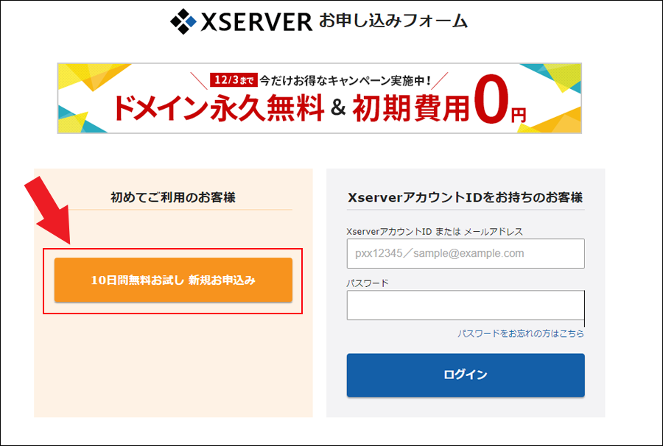Select the 初めてご利用のお客様 heading text
The height and width of the screenshot is (446, 663).
pos(173,197)
